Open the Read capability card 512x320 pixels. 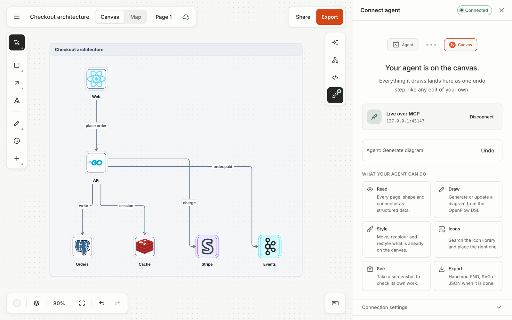pos(396,200)
